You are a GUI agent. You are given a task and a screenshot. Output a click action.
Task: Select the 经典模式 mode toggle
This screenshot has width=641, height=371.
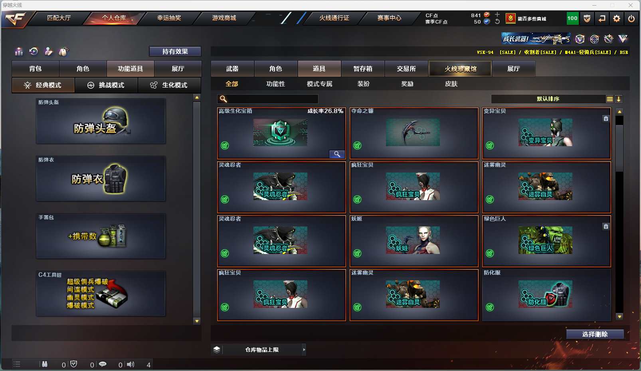[43, 85]
